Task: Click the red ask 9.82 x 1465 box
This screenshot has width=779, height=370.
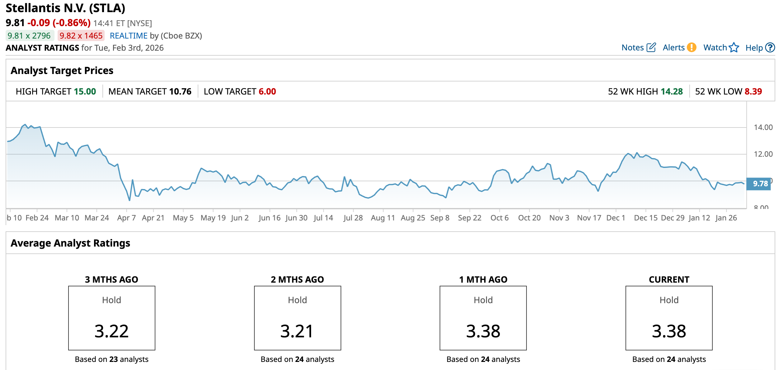Action: [x=81, y=36]
